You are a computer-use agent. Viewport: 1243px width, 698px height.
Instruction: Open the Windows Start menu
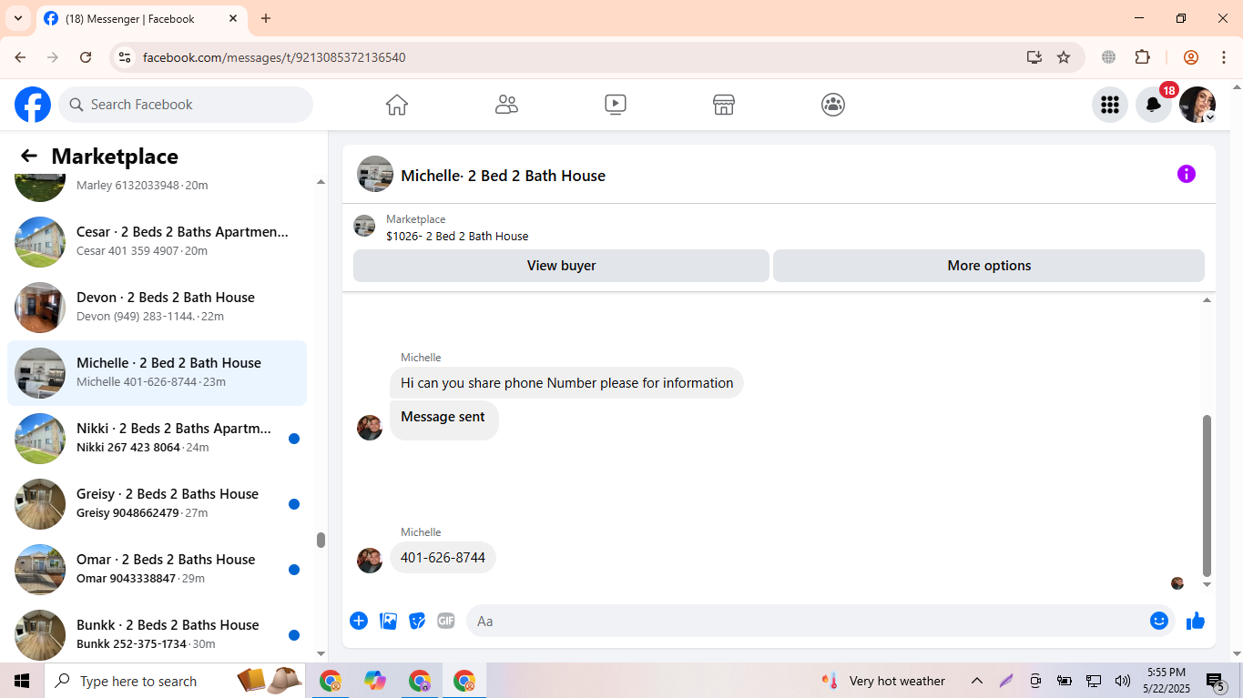22,681
